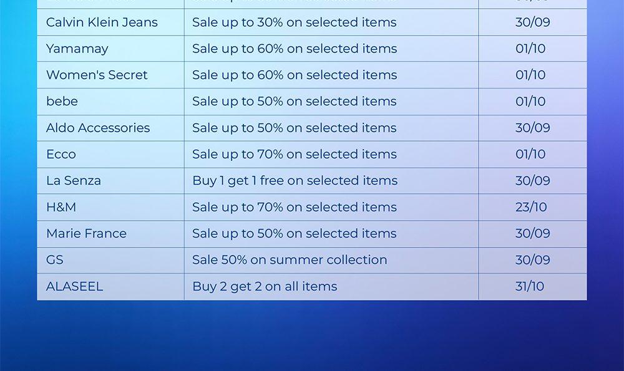The image size is (624, 371).
Task: Select "Buy 2 get 2 on all items"
Action: [265, 287]
